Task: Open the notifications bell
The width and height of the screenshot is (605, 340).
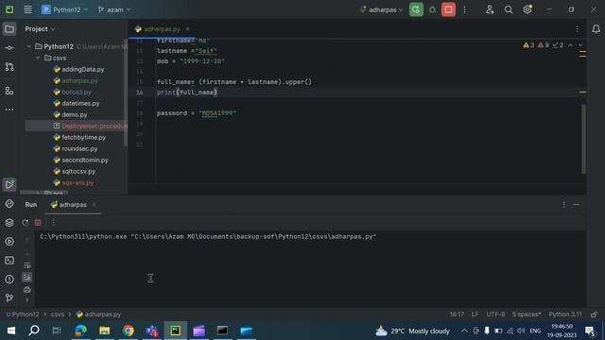Action: coord(596,29)
